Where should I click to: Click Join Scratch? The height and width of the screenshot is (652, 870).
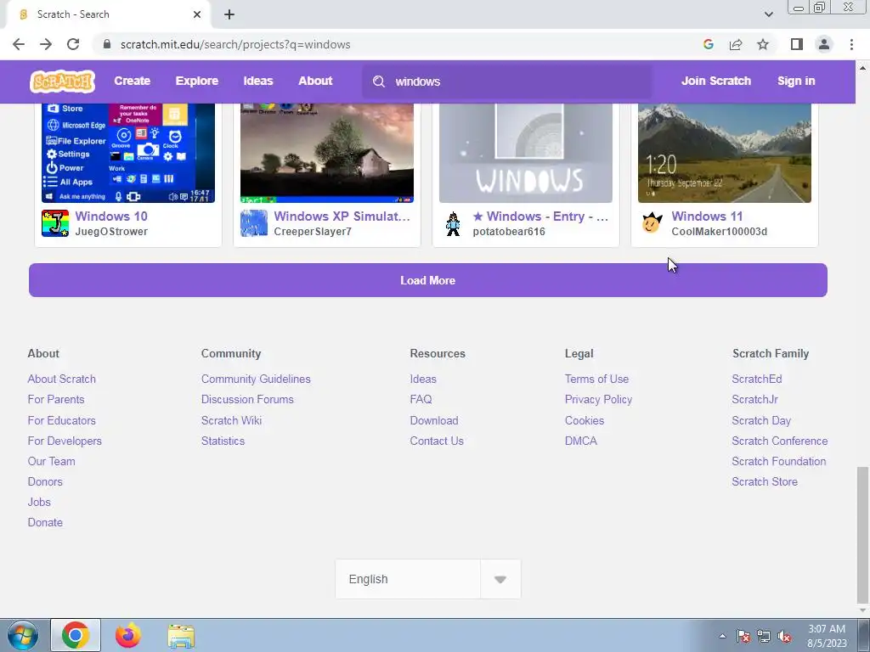click(715, 81)
